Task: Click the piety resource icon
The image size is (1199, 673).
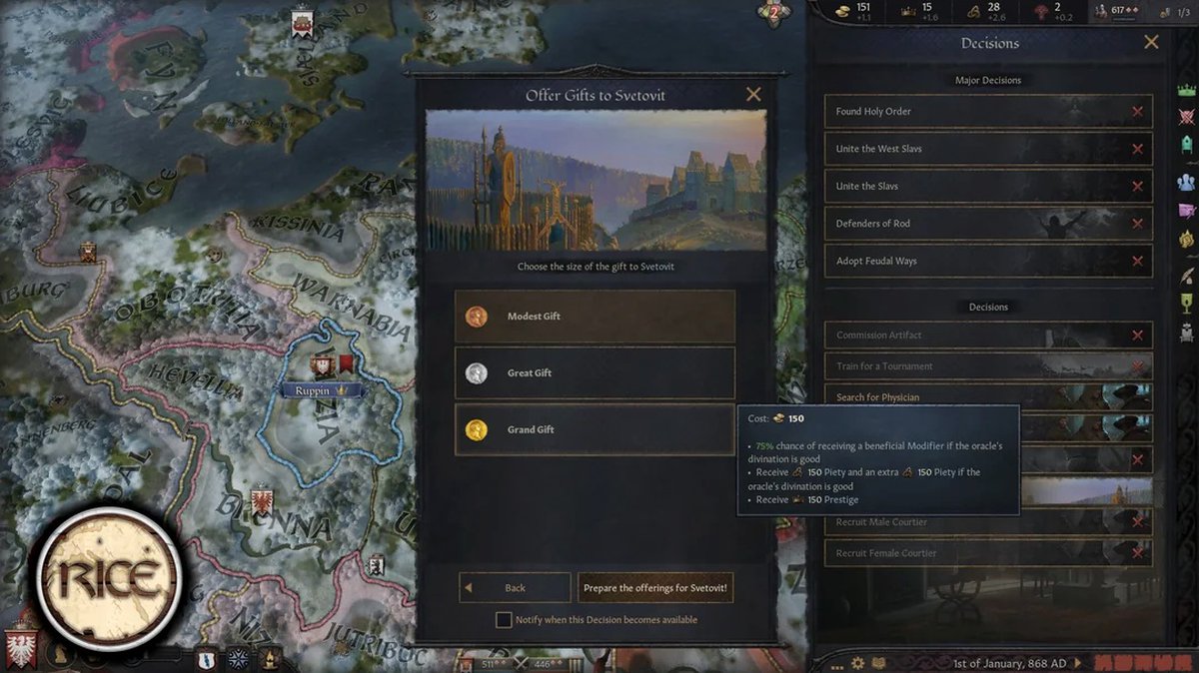Action: [973, 11]
